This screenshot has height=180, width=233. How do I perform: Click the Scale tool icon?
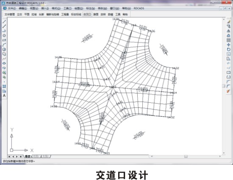pos(228,54)
